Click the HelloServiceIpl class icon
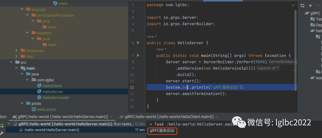This screenshot has width=322, height=138. (39, 98)
